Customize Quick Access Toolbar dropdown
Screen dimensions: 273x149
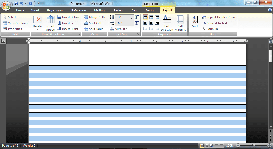click(38, 3)
